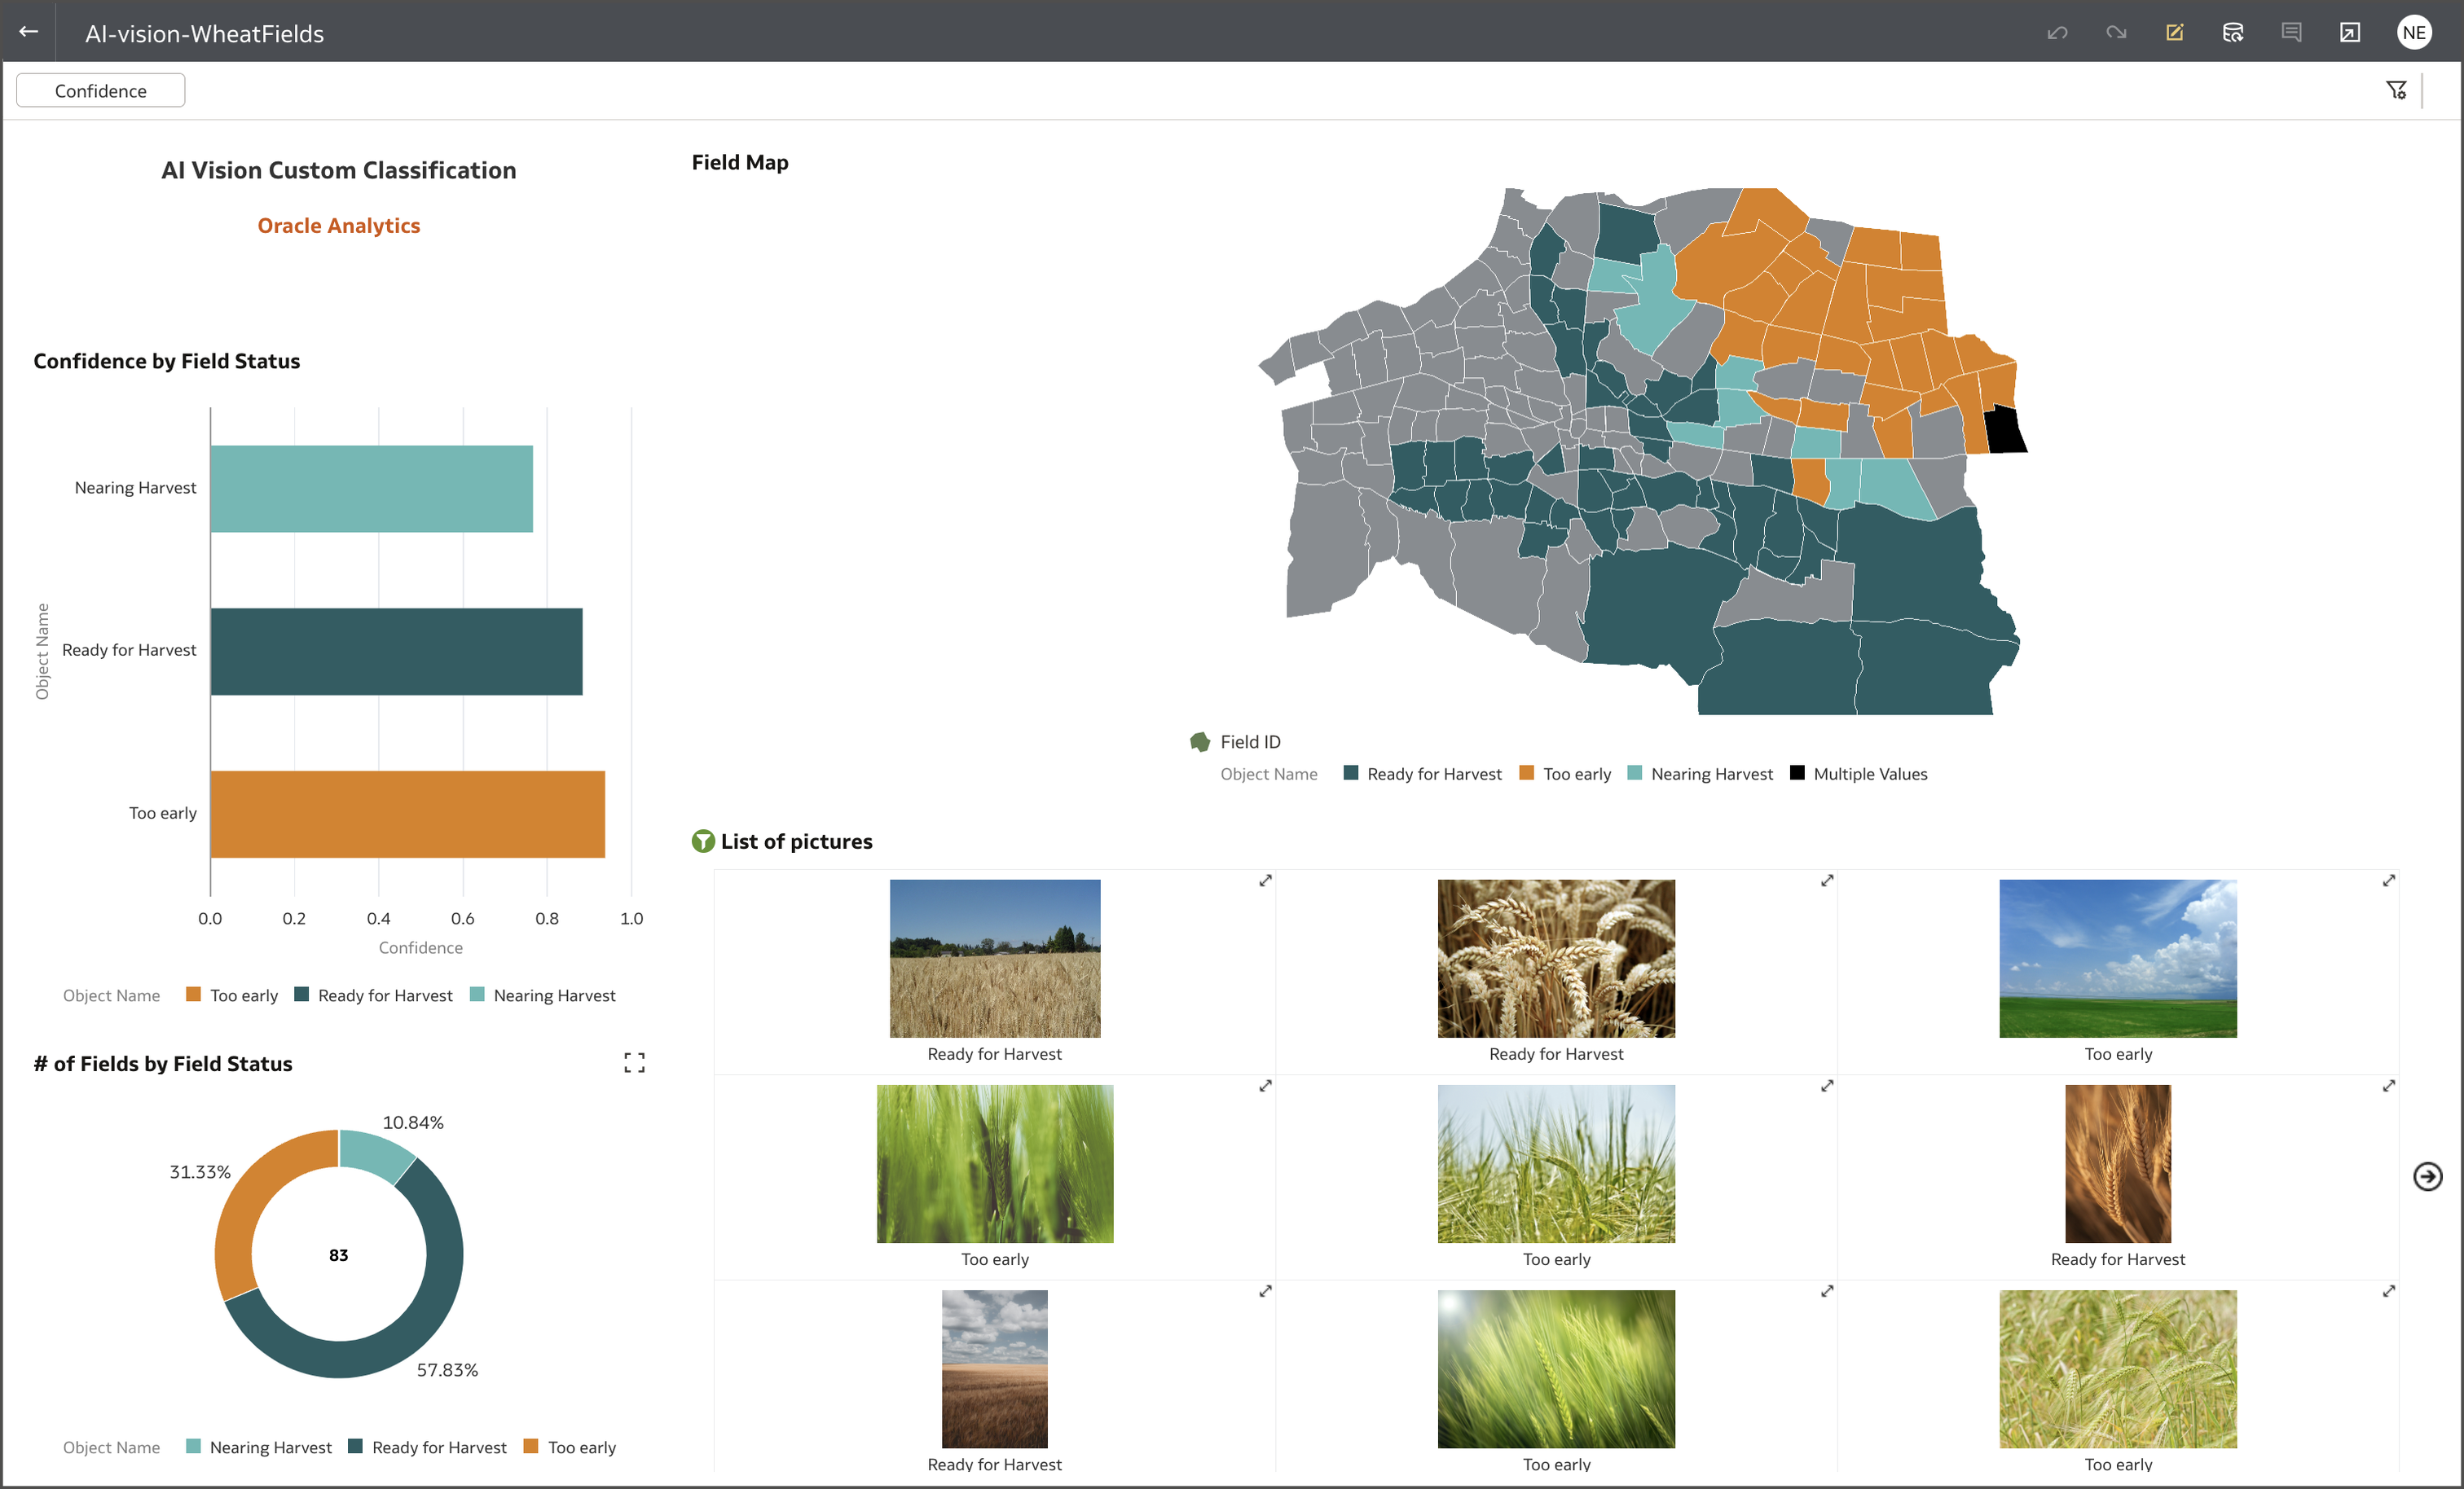The height and width of the screenshot is (1489, 2464).
Task: Go to next page of pictures
Action: [2427, 1176]
